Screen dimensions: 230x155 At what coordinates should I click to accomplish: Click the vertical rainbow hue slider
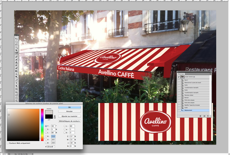pos(42,125)
